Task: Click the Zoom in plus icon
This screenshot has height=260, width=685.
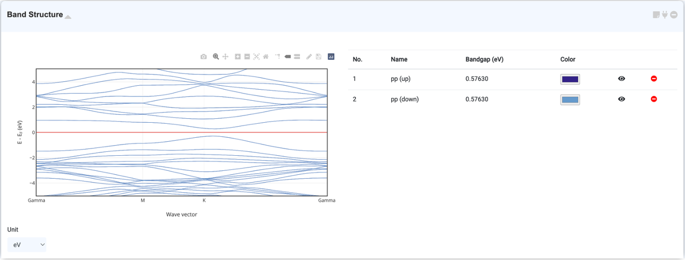Action: pyautogui.click(x=238, y=57)
